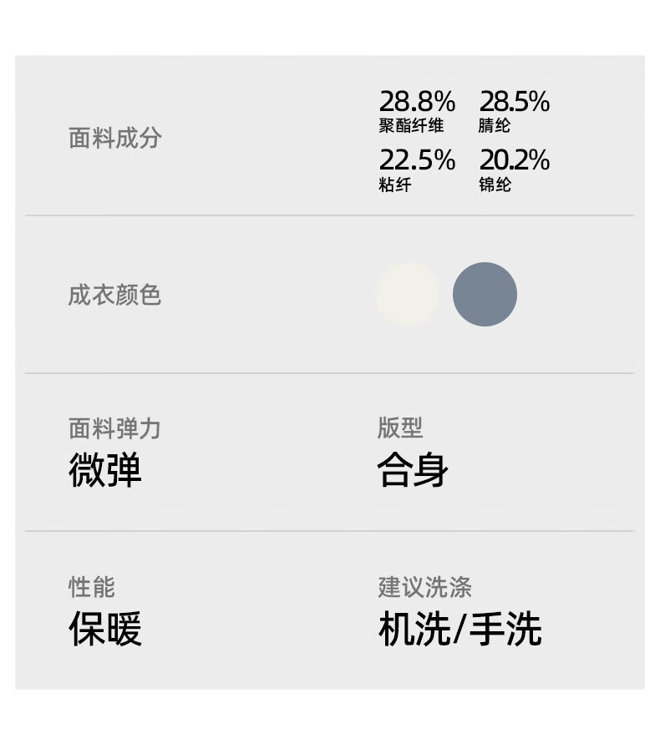Select the 合身 fit value
660x744 pixels.
point(413,469)
